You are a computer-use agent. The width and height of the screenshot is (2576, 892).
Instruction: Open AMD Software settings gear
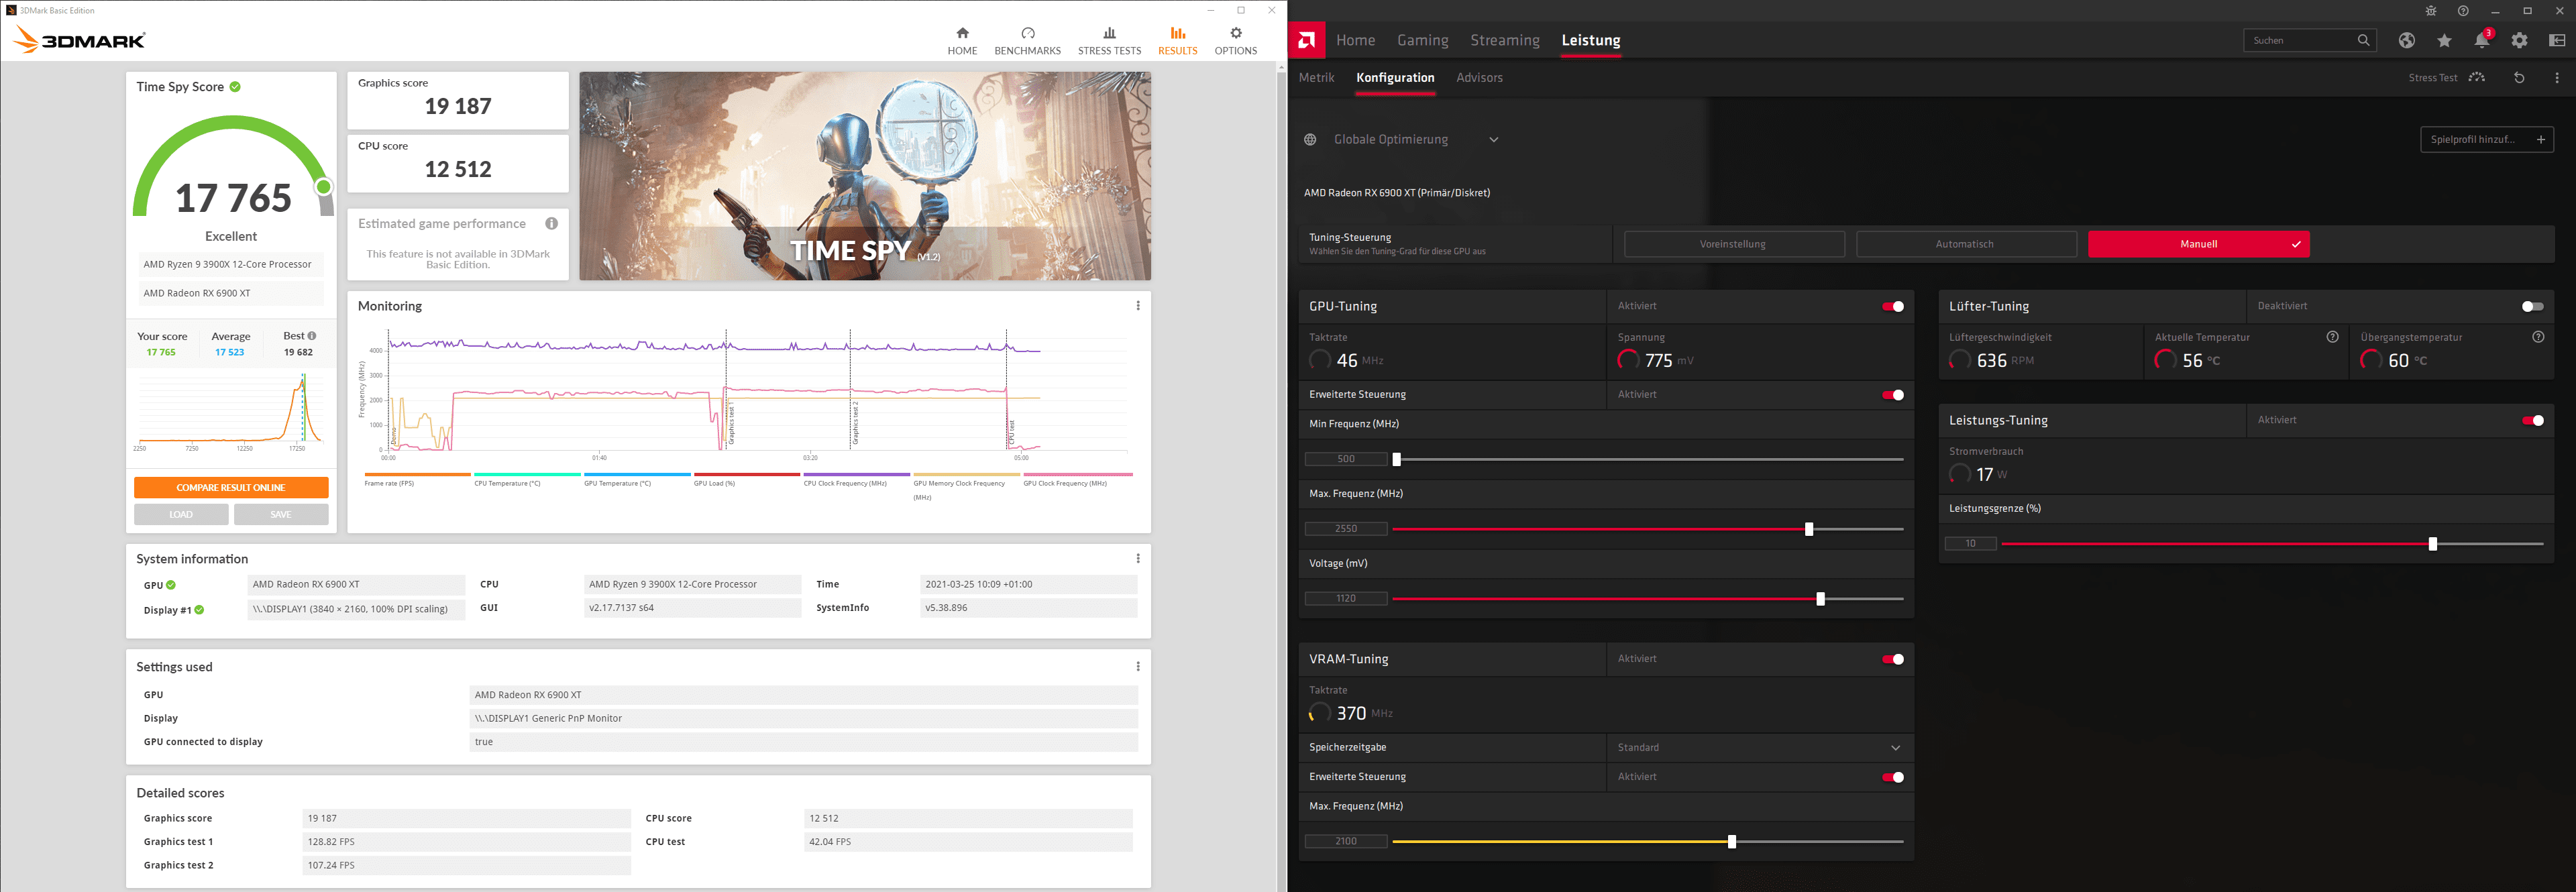(x=2519, y=41)
